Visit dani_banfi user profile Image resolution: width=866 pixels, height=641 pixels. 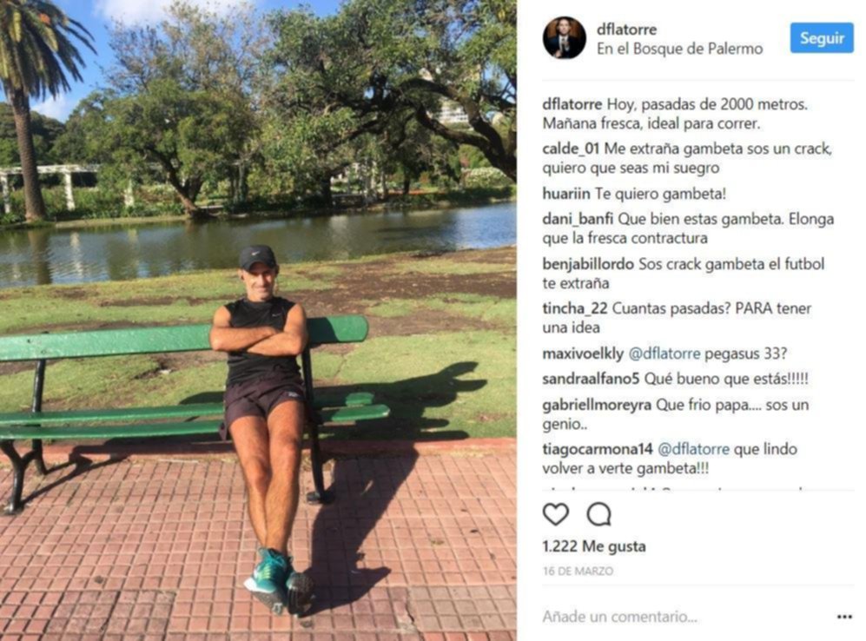pyautogui.click(x=577, y=219)
